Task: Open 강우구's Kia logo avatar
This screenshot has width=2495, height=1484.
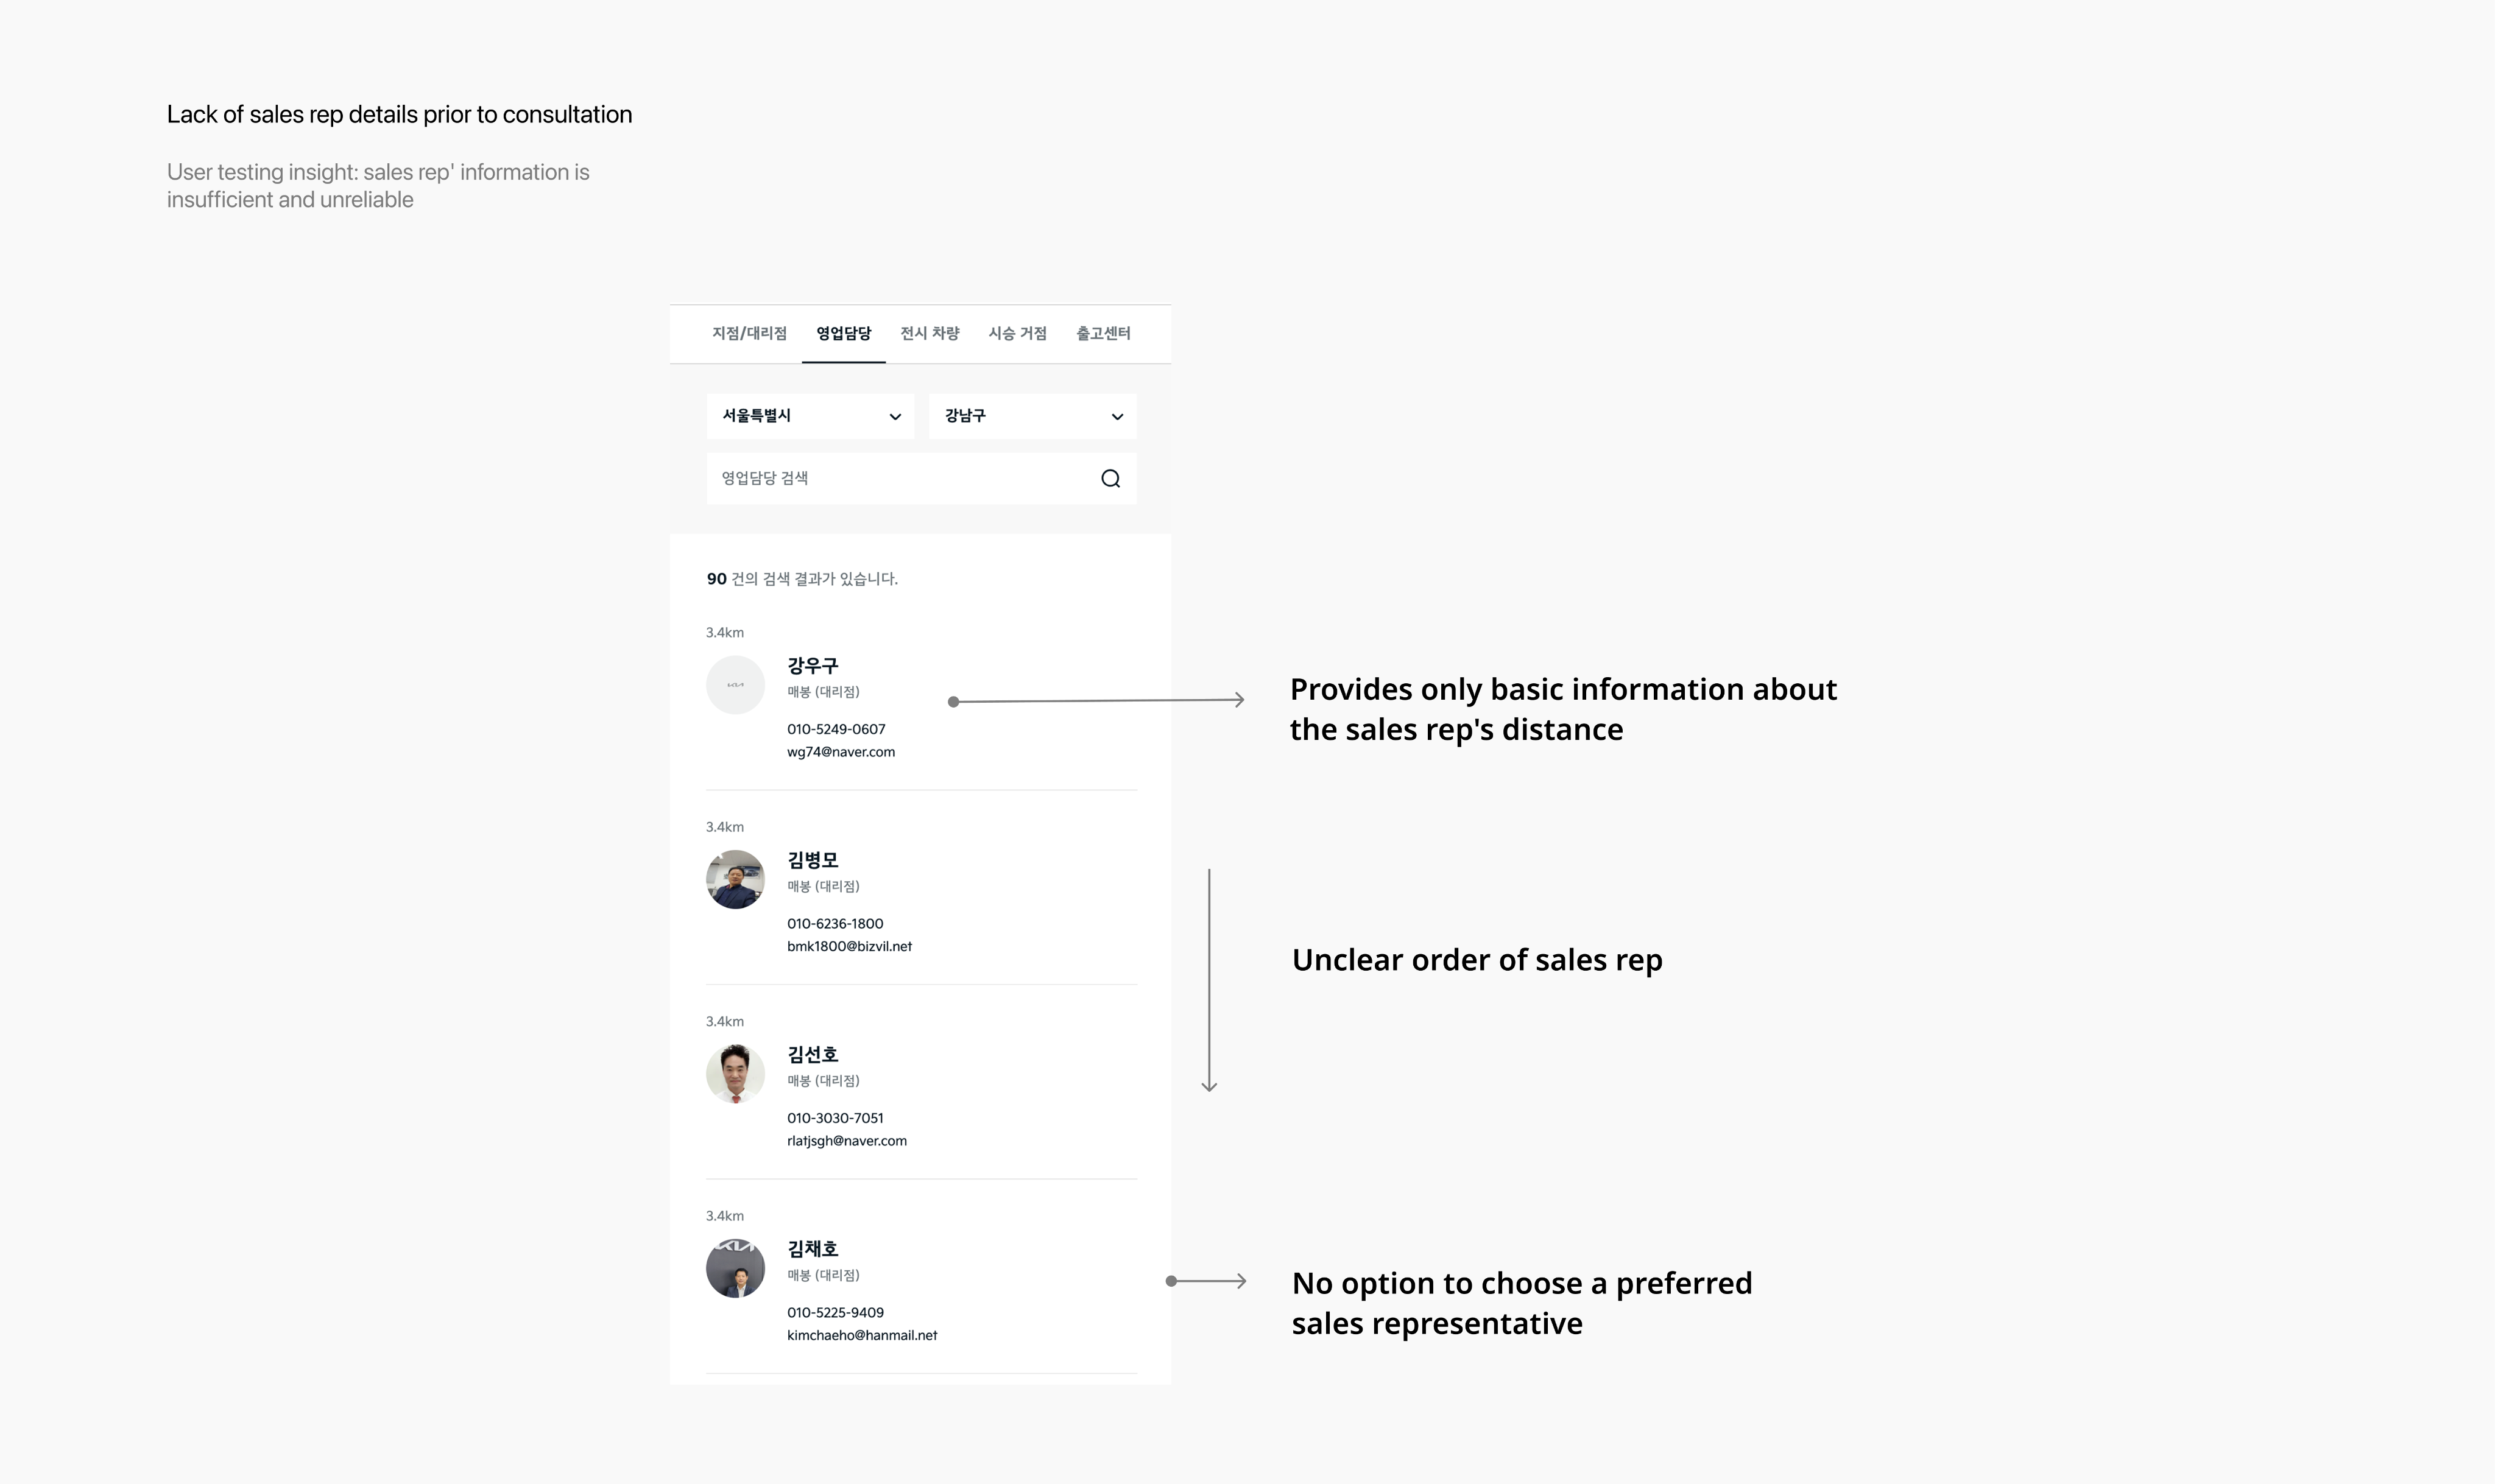Action: pos(735,685)
